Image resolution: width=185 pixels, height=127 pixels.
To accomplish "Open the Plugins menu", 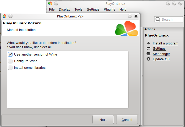I will tap(109, 10).
